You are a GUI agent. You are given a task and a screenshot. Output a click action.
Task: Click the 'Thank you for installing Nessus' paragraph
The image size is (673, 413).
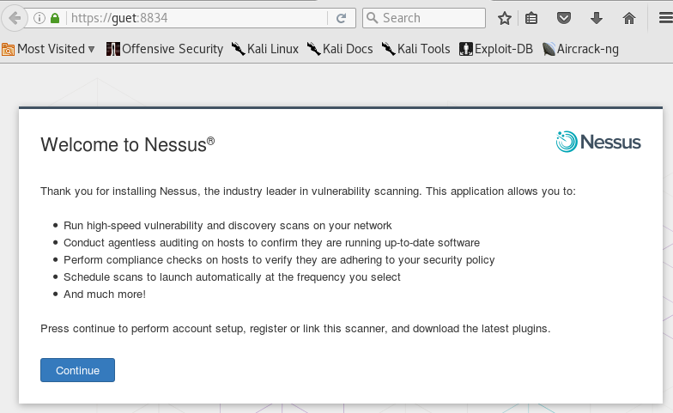tap(308, 191)
